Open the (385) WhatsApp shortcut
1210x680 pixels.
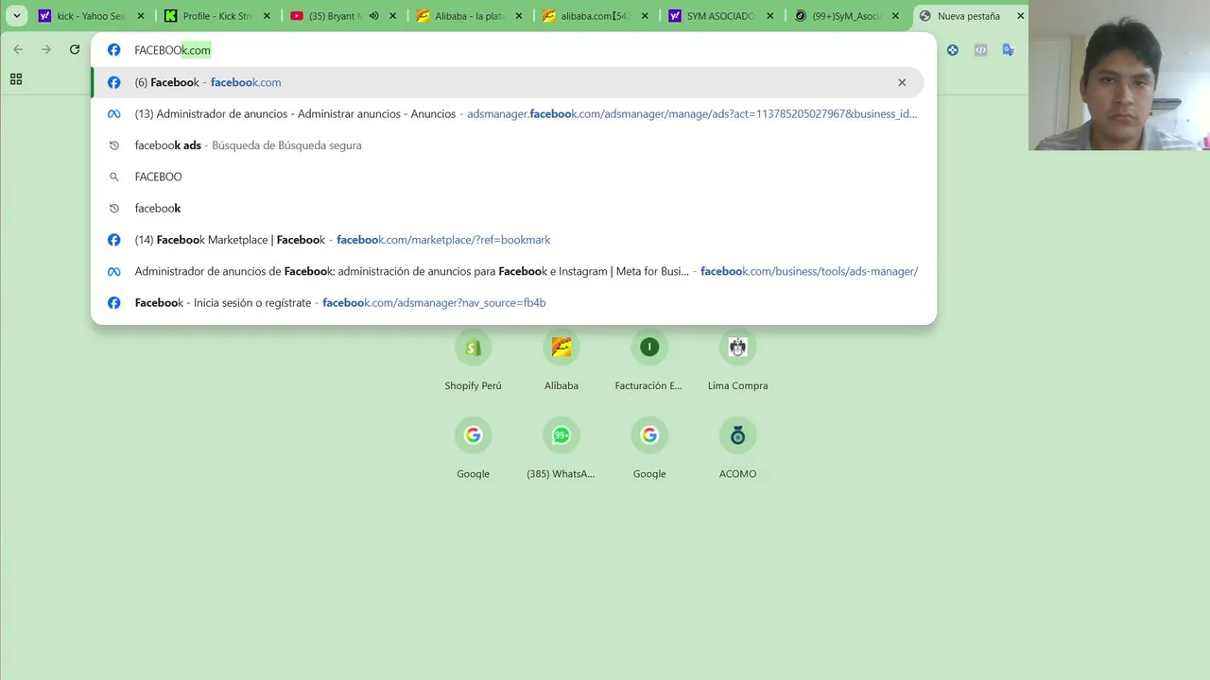pos(562,448)
